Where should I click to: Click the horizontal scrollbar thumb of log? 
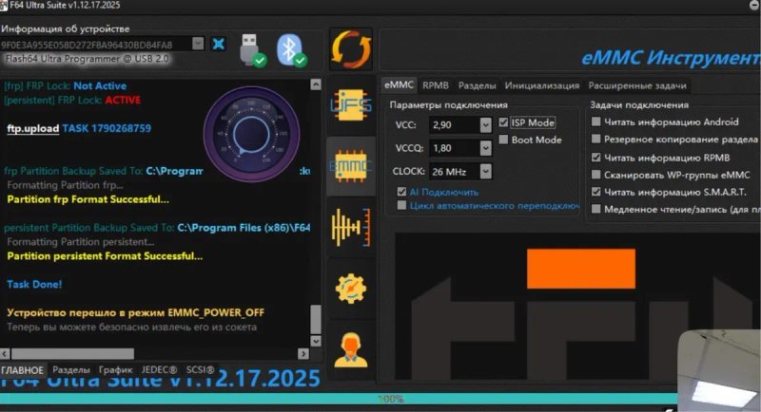pos(73,353)
